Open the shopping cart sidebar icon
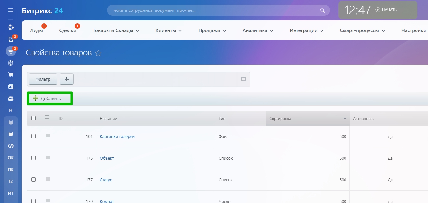Viewport: 428px width, 203px height. (11, 75)
